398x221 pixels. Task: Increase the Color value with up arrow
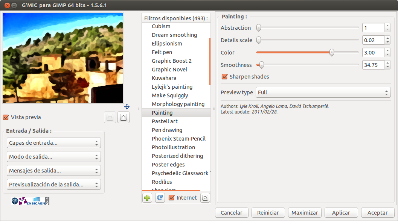(387, 50)
